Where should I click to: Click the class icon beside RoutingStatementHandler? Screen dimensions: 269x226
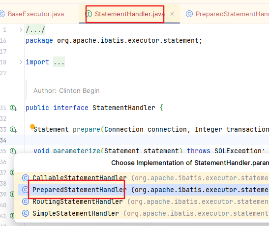(26, 201)
